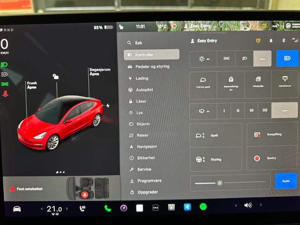
Task: Open the LTE signal strength icon
Action: tap(295, 40)
